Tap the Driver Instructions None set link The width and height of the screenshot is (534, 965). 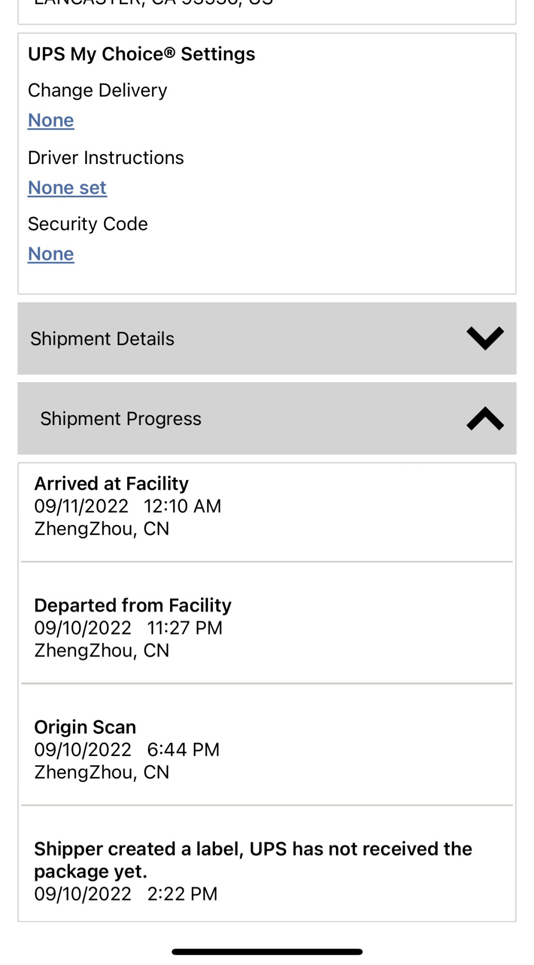click(x=67, y=188)
